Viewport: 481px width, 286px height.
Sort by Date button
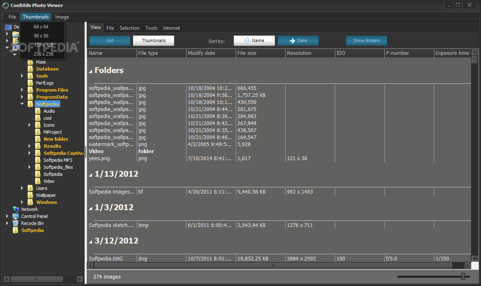coord(298,40)
